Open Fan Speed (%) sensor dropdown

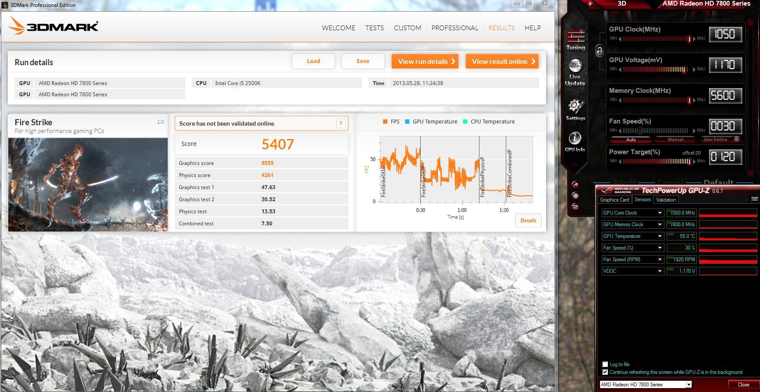[660, 248]
